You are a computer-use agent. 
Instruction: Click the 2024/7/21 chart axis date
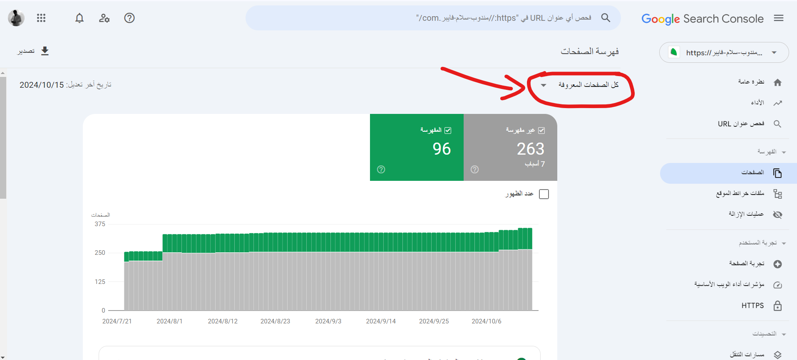click(x=117, y=321)
